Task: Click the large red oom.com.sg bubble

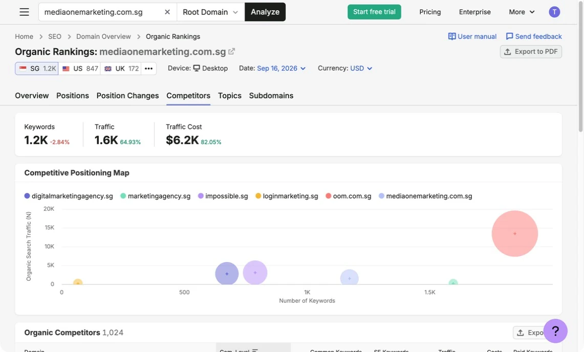Action: pos(515,233)
